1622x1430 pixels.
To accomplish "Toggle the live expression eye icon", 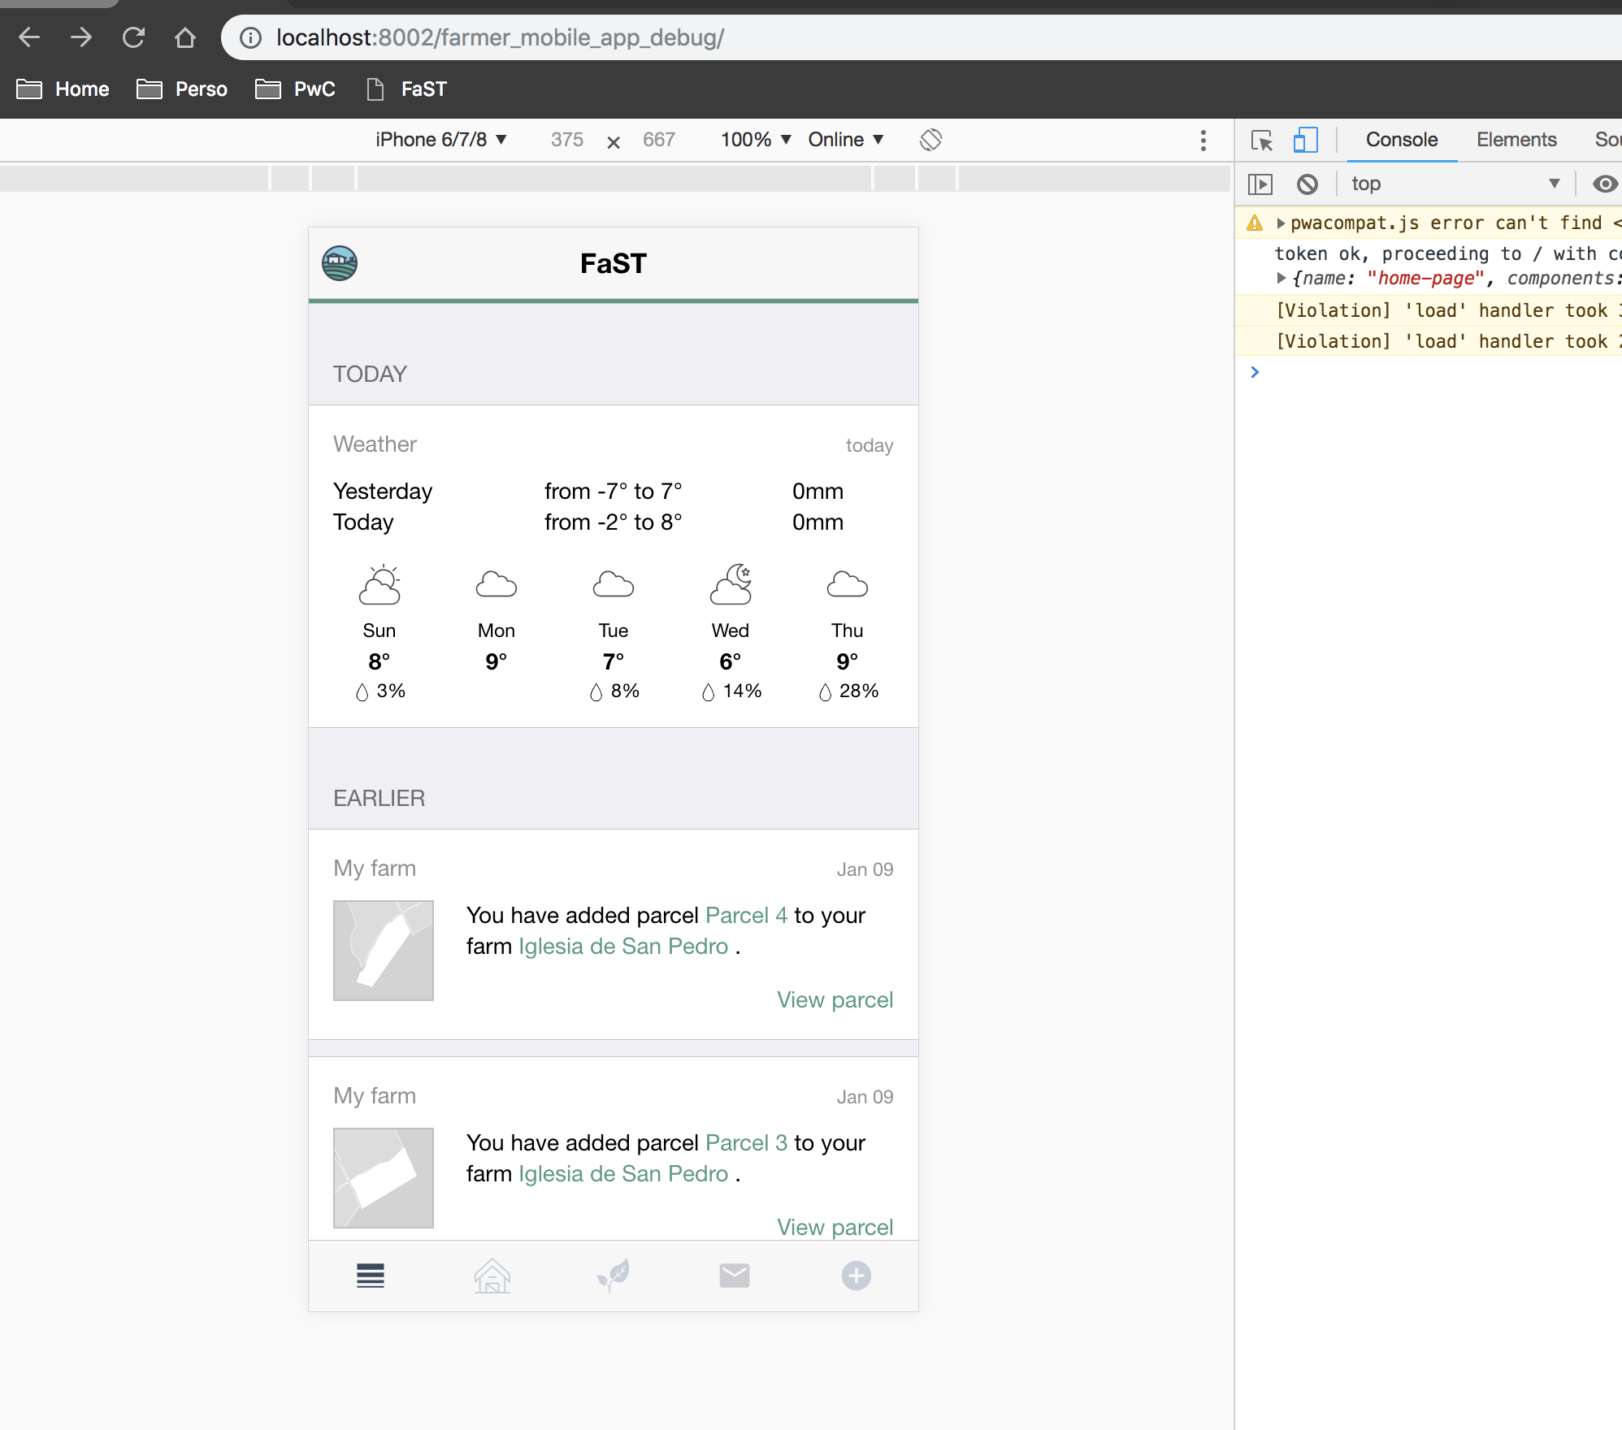I will [x=1604, y=184].
